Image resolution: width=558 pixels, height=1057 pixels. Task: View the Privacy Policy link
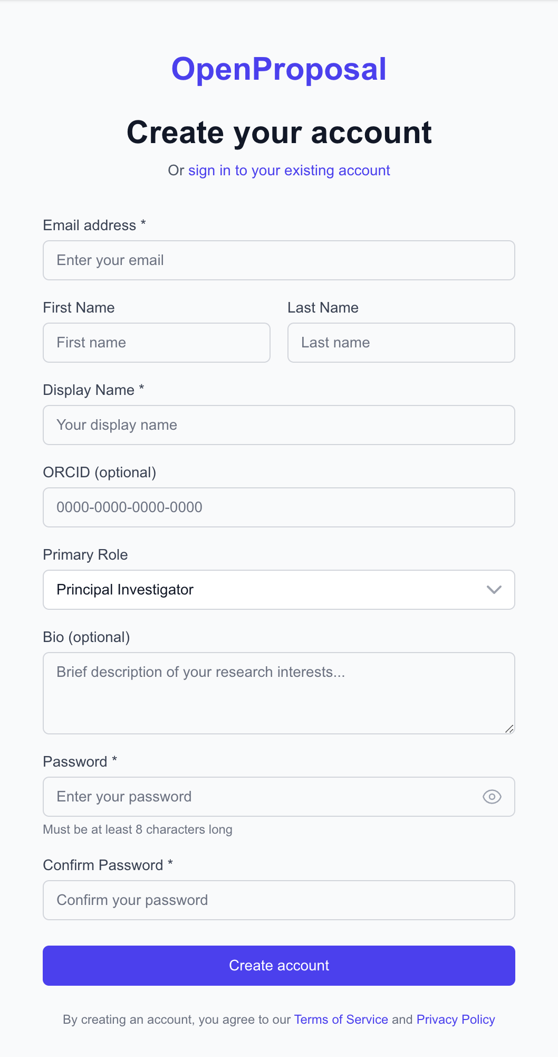pos(456,1020)
